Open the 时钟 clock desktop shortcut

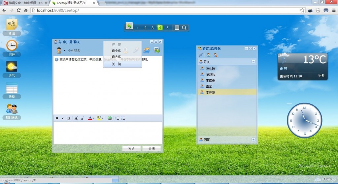click(12, 48)
